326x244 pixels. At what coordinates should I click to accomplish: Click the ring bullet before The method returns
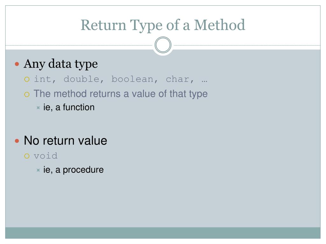pyautogui.click(x=27, y=95)
